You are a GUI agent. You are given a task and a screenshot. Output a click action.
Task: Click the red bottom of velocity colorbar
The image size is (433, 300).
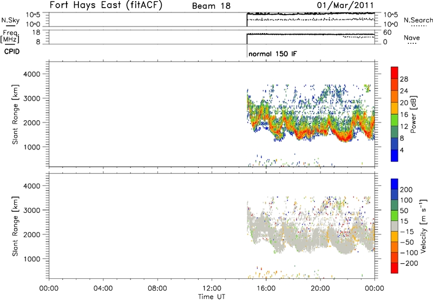(395, 268)
